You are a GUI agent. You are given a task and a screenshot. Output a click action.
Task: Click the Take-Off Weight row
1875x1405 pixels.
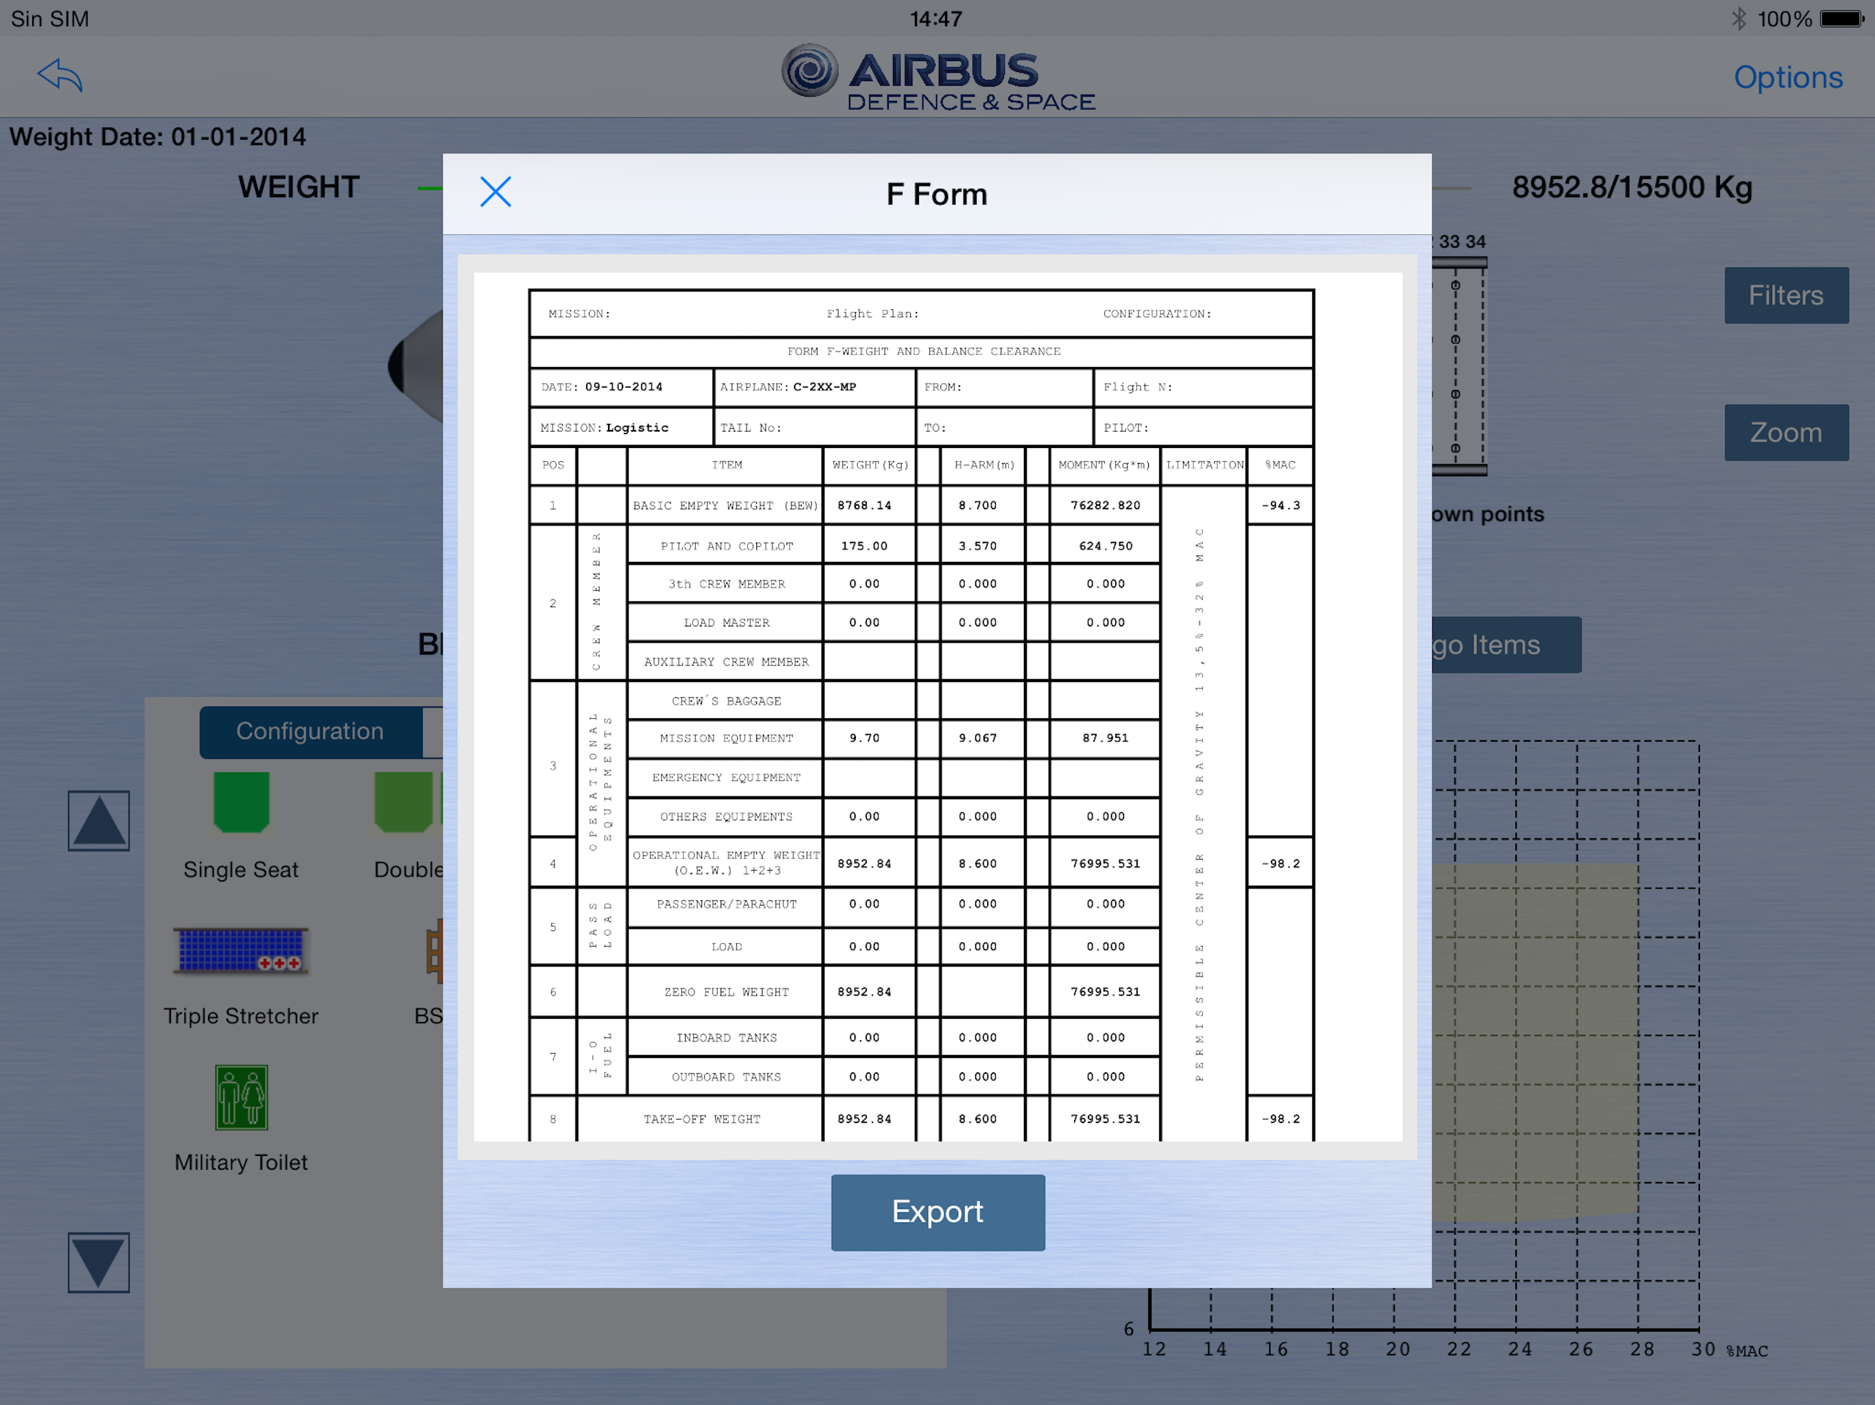point(920,1118)
